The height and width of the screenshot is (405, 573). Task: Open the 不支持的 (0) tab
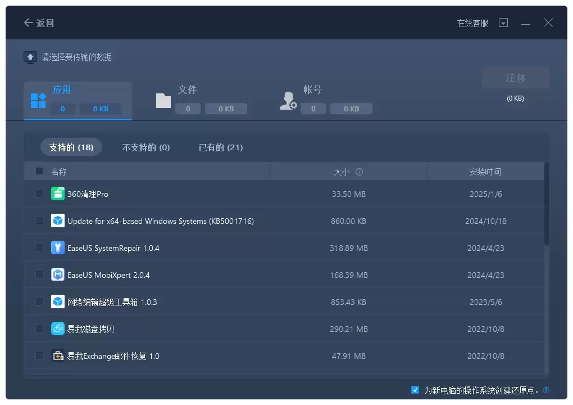point(145,147)
